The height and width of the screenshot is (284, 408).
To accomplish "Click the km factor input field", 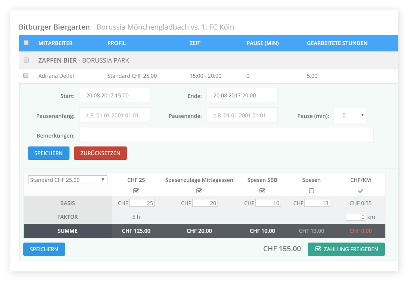I will [x=356, y=217].
